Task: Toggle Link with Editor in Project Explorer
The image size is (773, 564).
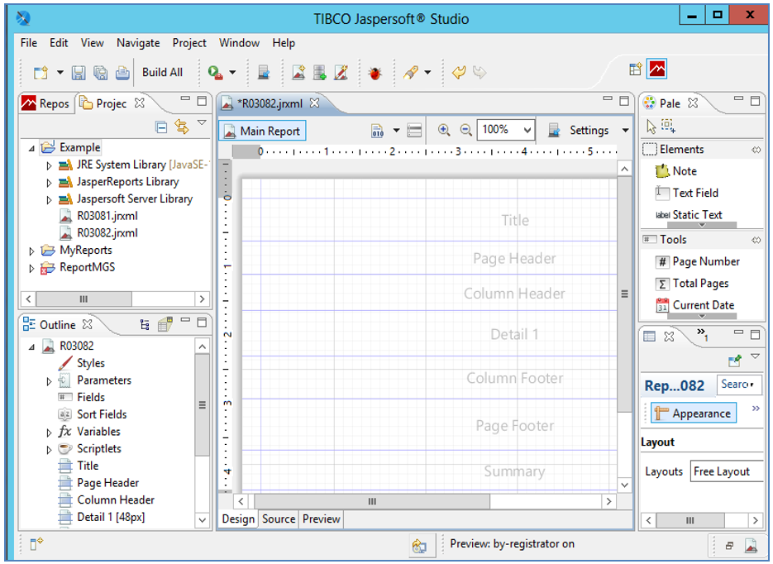Action: point(182,127)
